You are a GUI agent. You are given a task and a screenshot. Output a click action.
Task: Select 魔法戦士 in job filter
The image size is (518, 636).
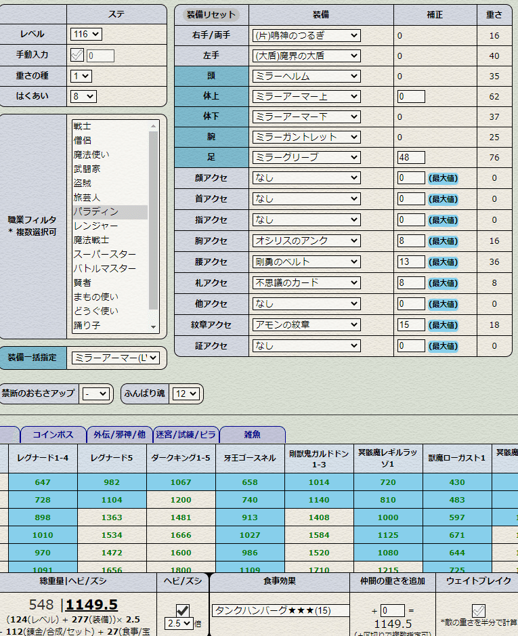(x=110, y=240)
